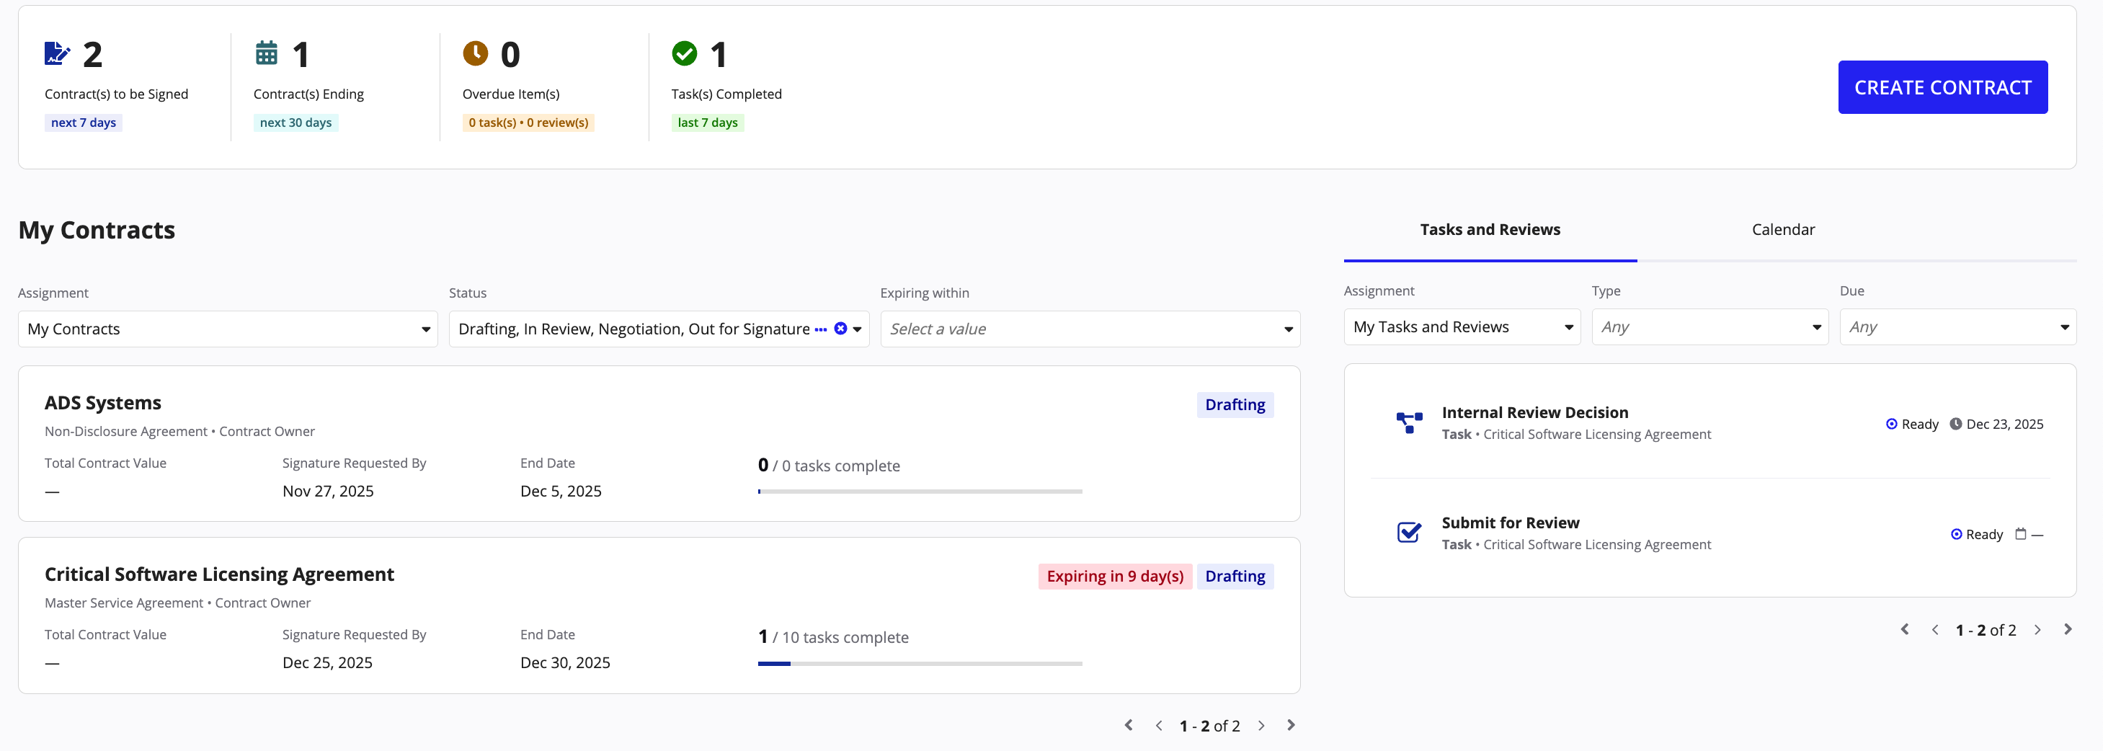Go to next page of My Contracts list

1261,725
